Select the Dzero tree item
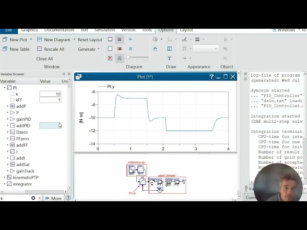Viewport: 307px width, 230px height. [22, 132]
